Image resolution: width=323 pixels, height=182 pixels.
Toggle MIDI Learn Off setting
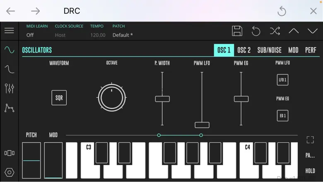click(30, 35)
